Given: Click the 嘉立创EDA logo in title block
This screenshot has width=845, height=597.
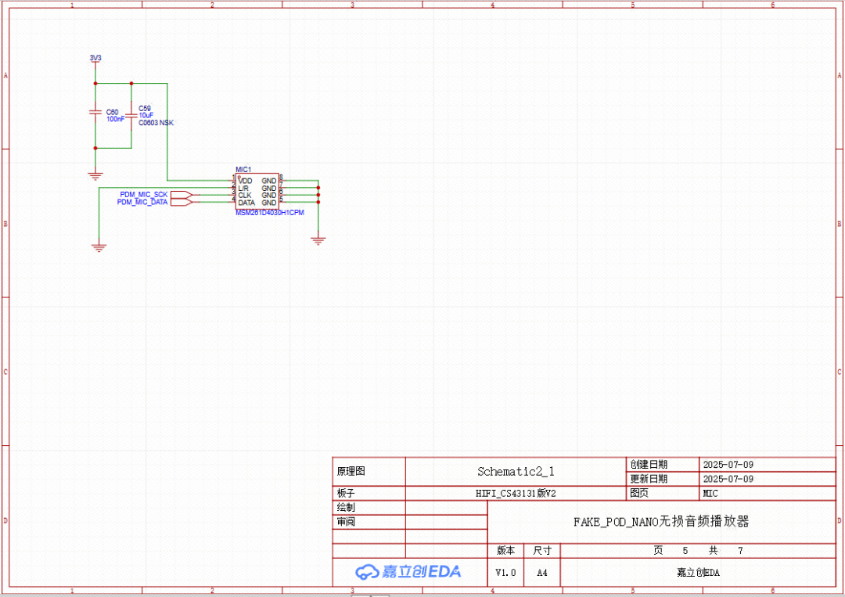Looking at the screenshot, I should [408, 572].
